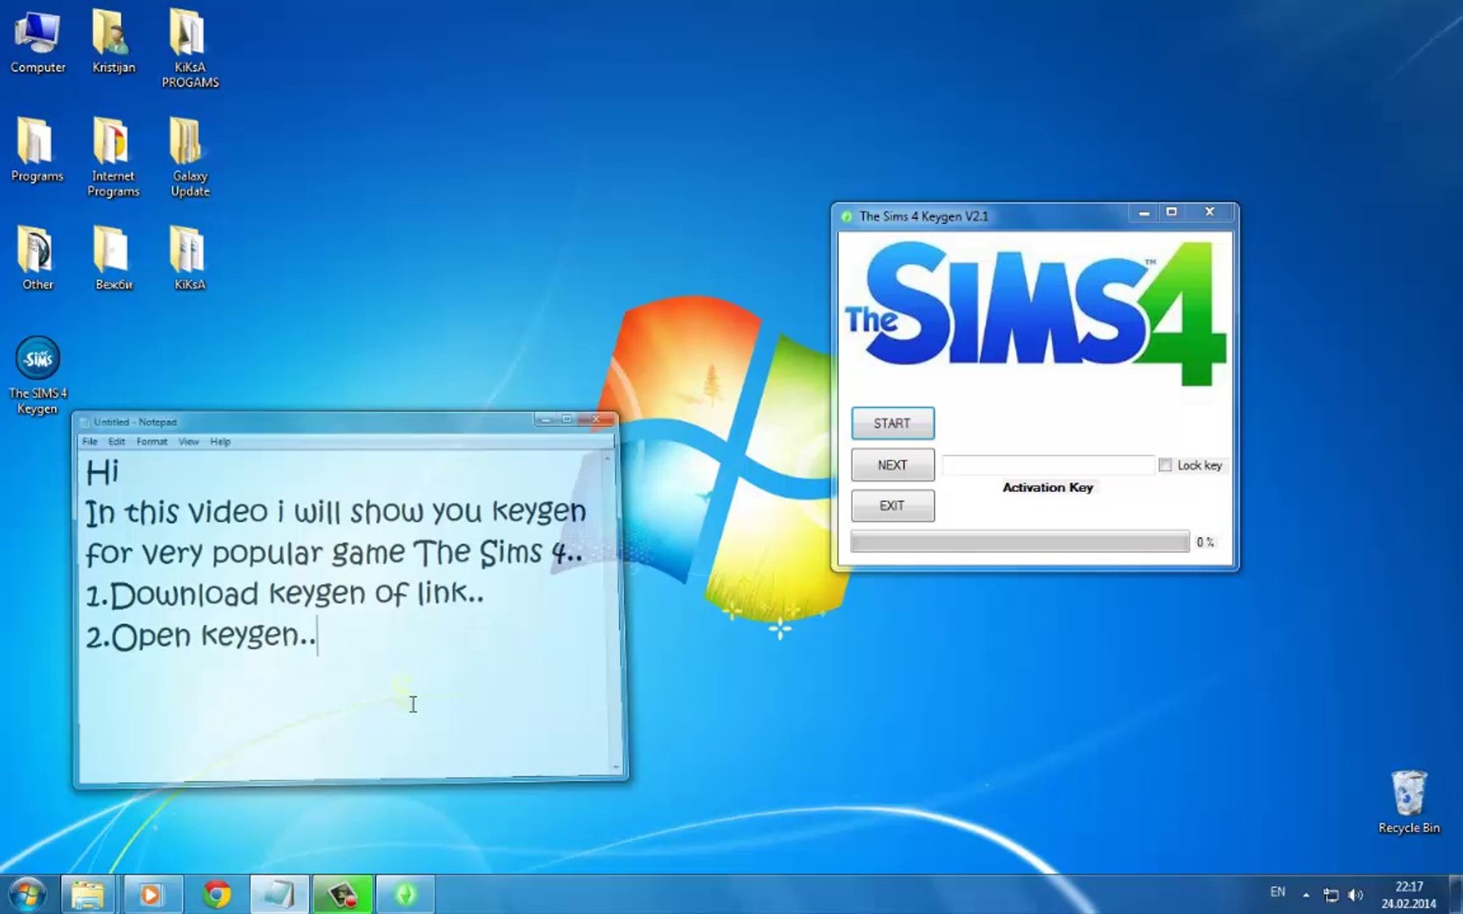The width and height of the screenshot is (1463, 914).
Task: Open the Notepad File menu
Action: point(90,442)
